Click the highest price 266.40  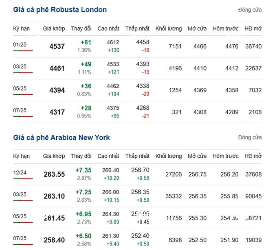coord(110,170)
